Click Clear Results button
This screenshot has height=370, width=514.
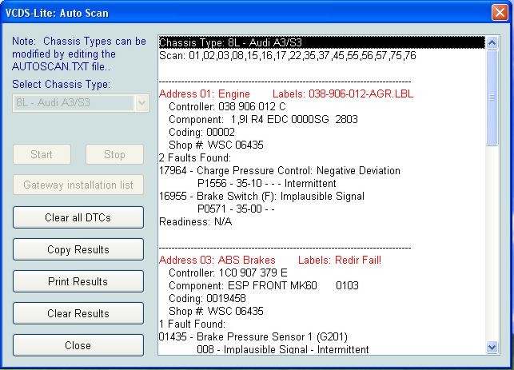[78, 313]
